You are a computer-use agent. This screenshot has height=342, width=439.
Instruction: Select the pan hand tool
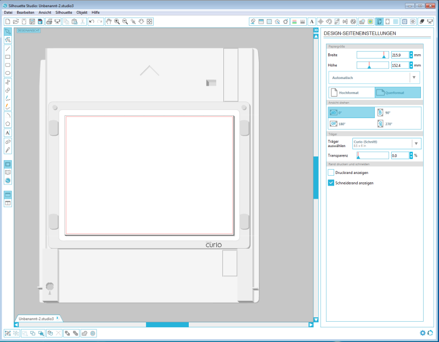click(x=109, y=21)
